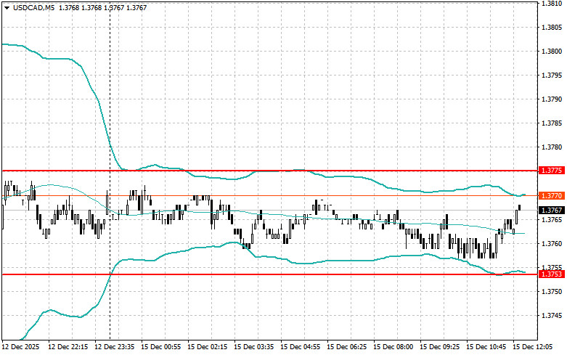
Task: Select the 1.3750 price axis value
Action: pyautogui.click(x=552, y=291)
